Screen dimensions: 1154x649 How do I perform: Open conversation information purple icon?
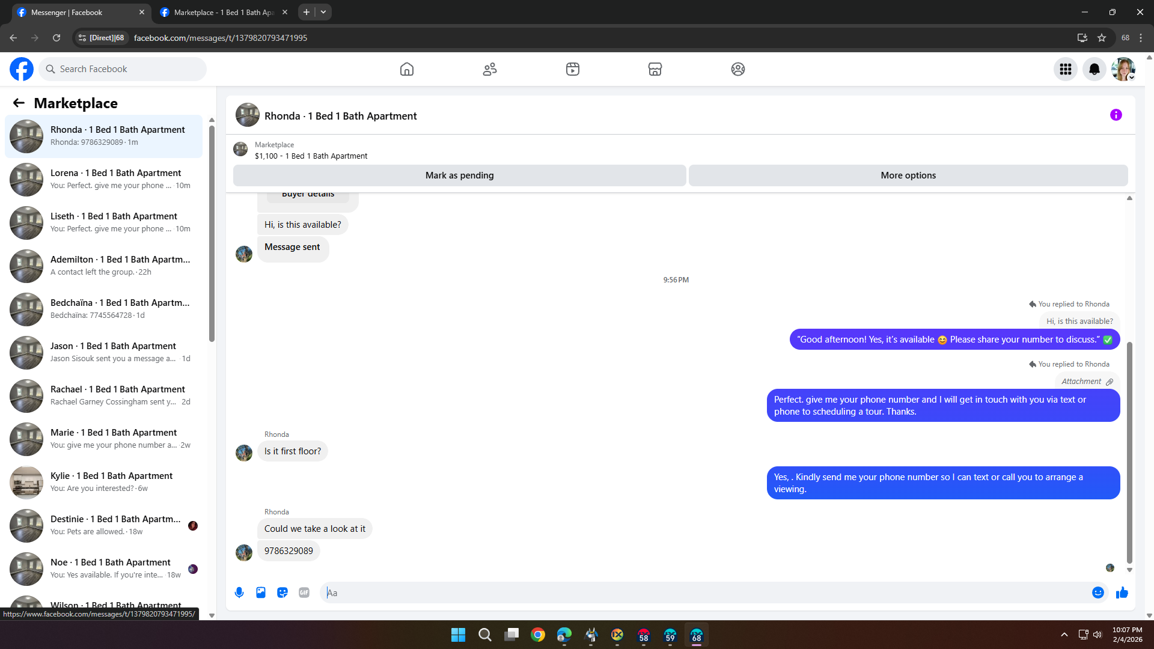1116,115
